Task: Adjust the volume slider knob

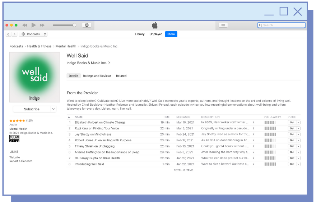Action: point(74,25)
